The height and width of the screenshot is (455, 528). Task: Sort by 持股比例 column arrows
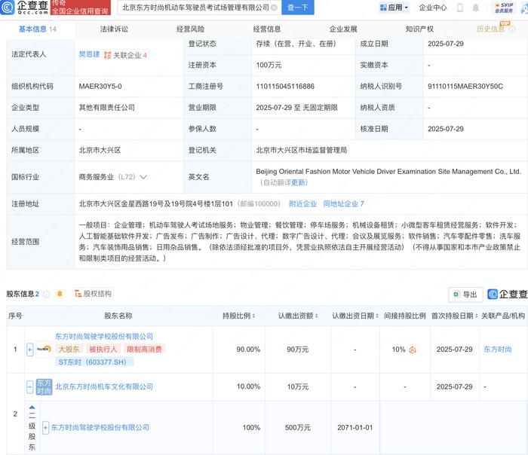point(254,316)
